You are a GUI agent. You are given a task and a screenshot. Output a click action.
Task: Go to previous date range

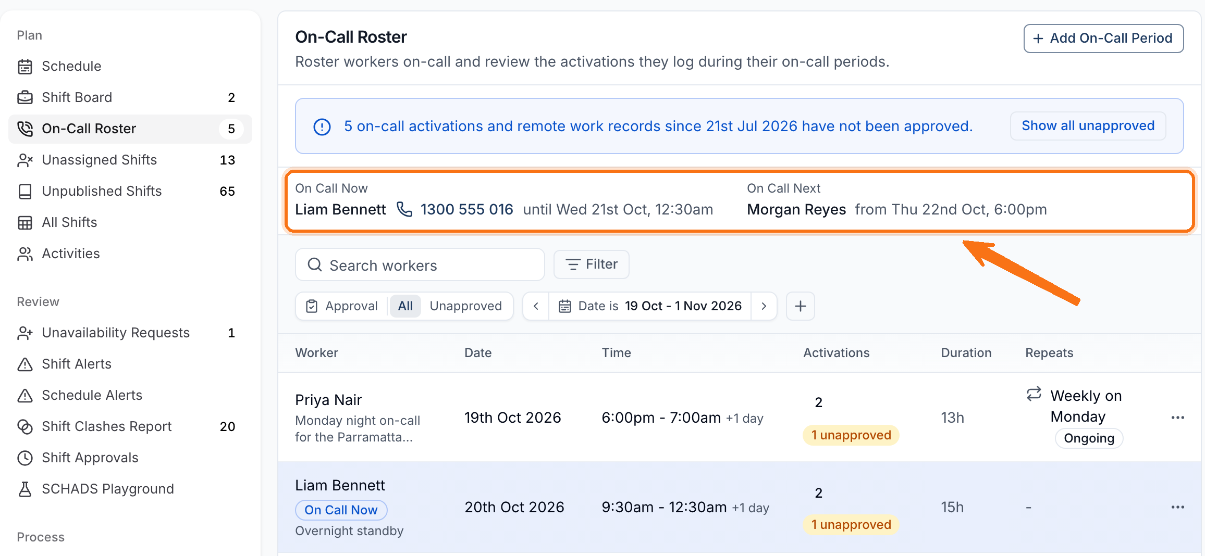(536, 306)
